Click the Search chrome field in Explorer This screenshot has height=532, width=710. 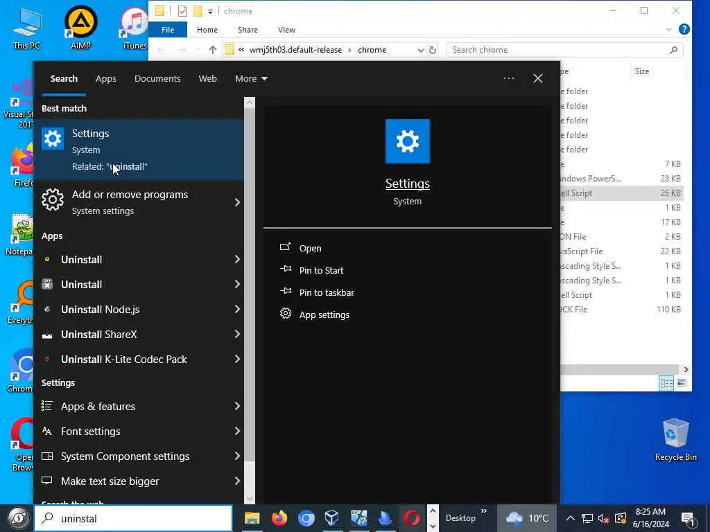pos(564,50)
